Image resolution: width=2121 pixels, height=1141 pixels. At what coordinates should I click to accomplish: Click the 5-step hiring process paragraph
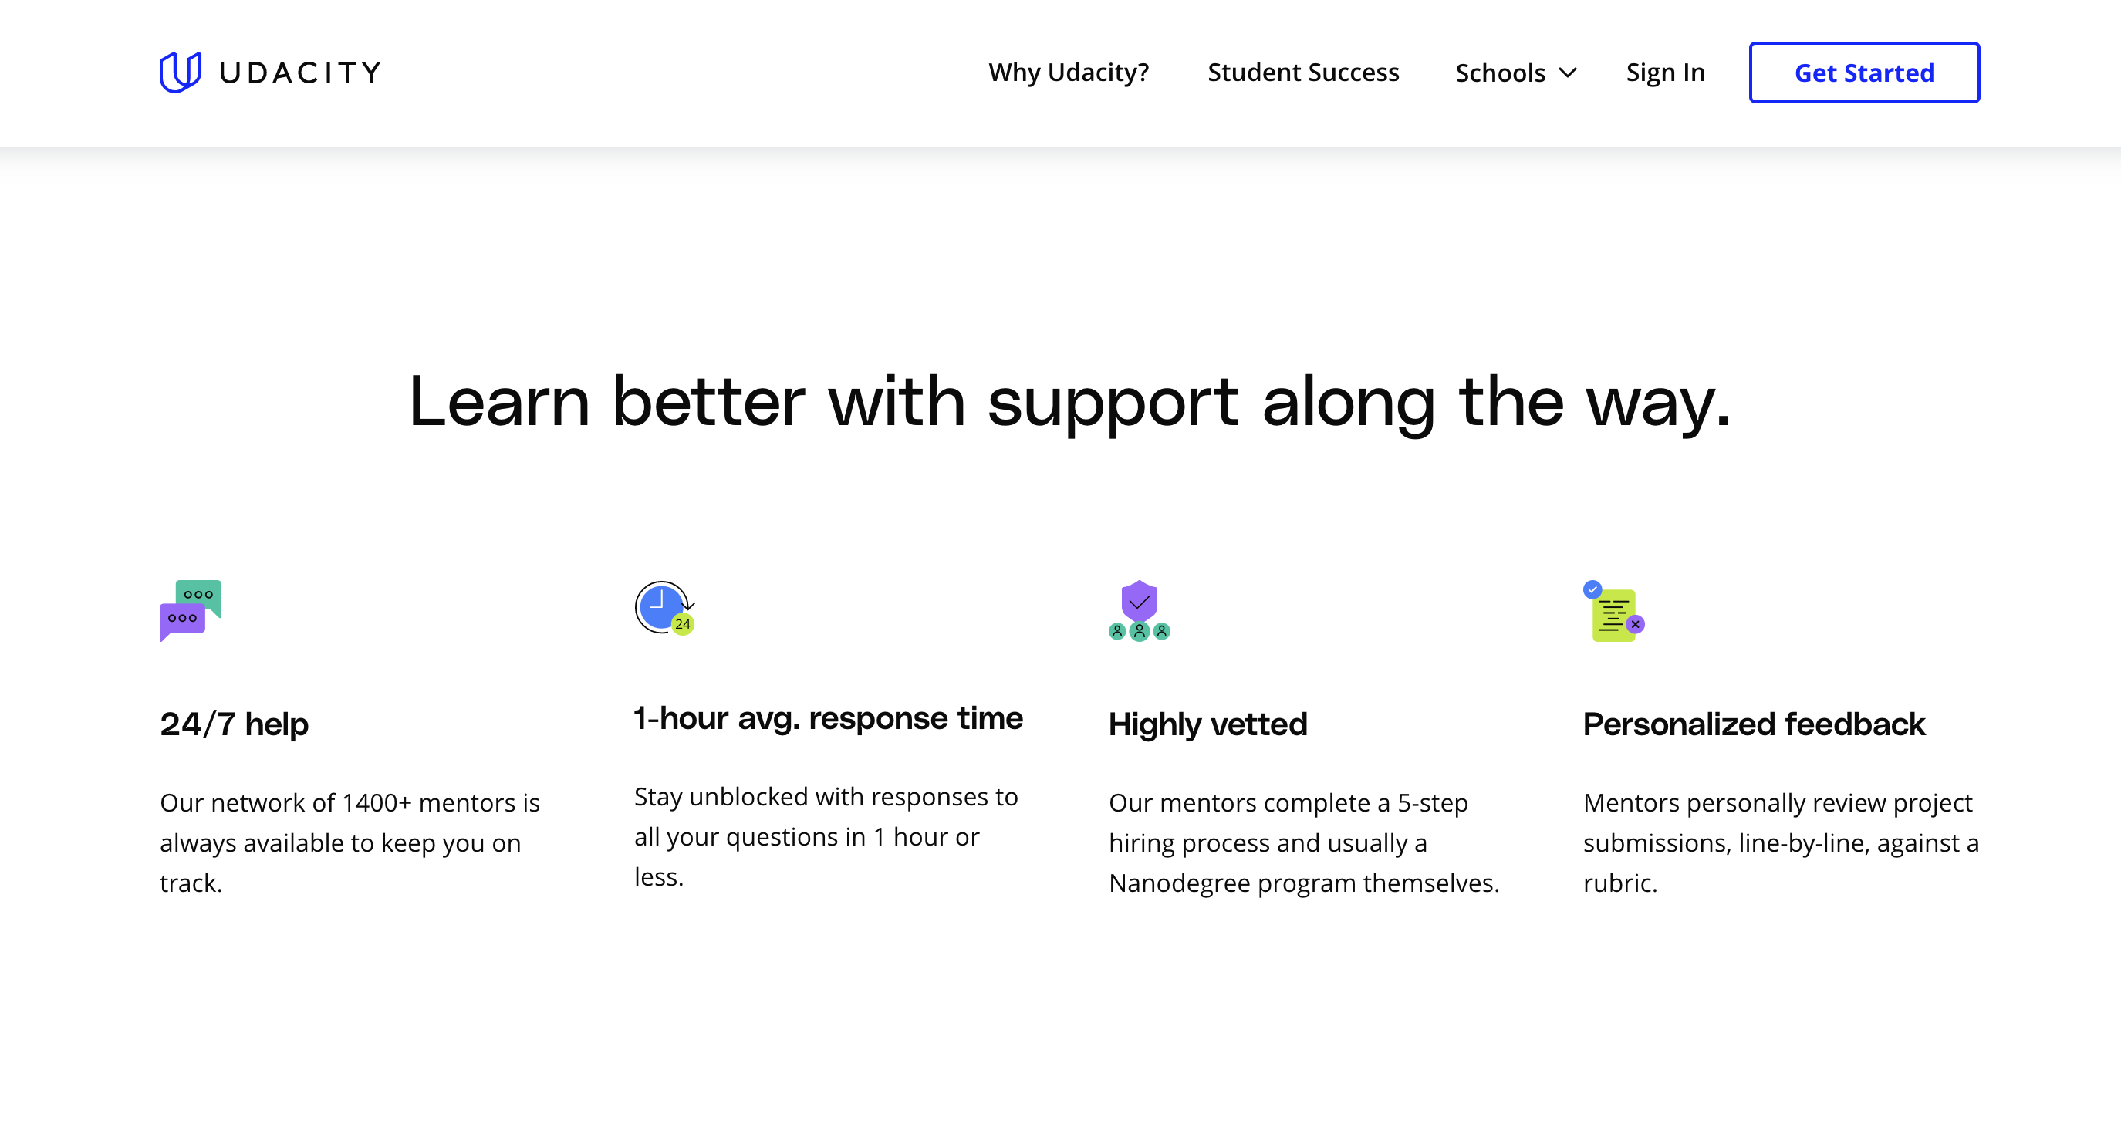pos(1303,842)
